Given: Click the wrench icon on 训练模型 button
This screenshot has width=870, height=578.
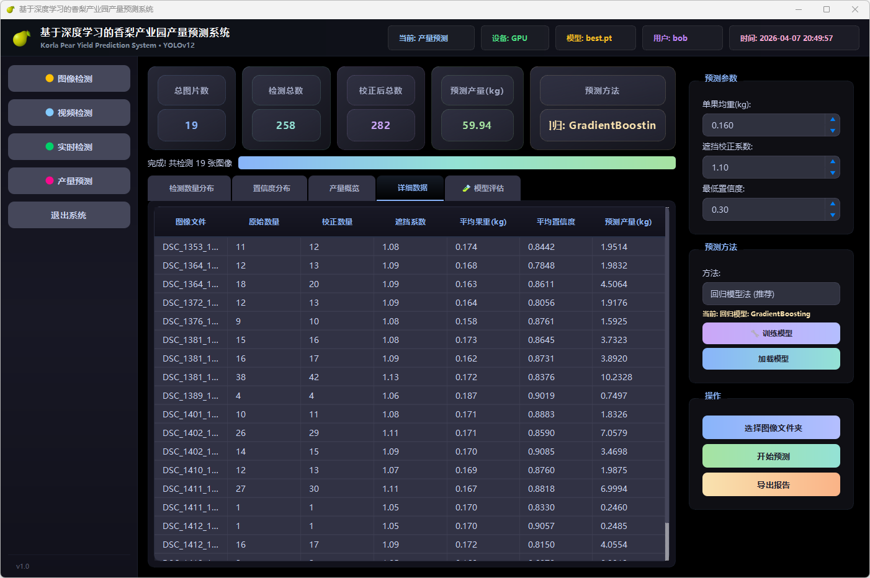Looking at the screenshot, I should (755, 334).
